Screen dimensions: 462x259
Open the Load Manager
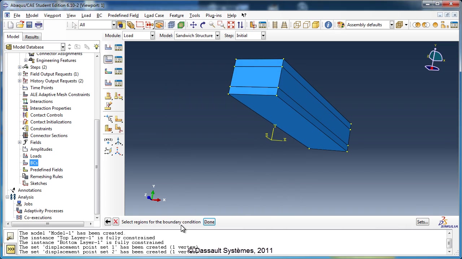click(x=118, y=47)
